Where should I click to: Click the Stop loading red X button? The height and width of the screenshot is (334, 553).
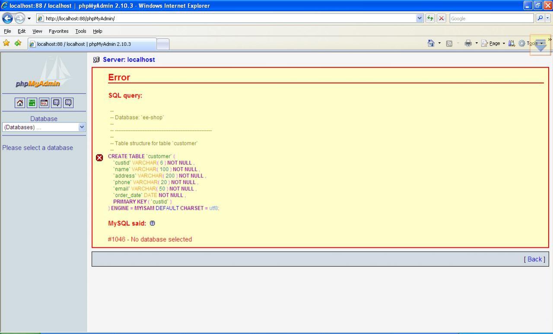click(441, 18)
